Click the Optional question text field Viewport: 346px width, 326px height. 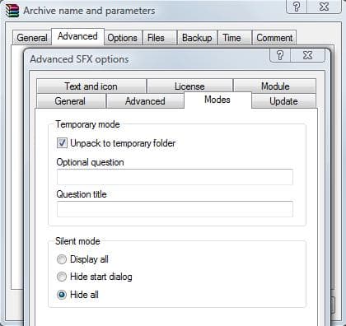[175, 177]
